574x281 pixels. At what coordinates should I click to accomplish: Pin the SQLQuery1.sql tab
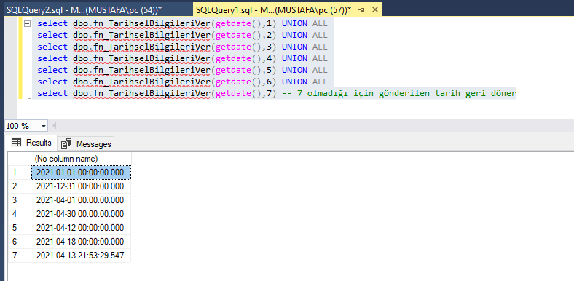[x=362, y=10]
